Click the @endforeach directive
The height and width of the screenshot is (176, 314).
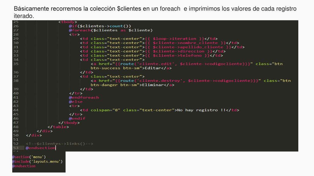[x=84, y=97]
